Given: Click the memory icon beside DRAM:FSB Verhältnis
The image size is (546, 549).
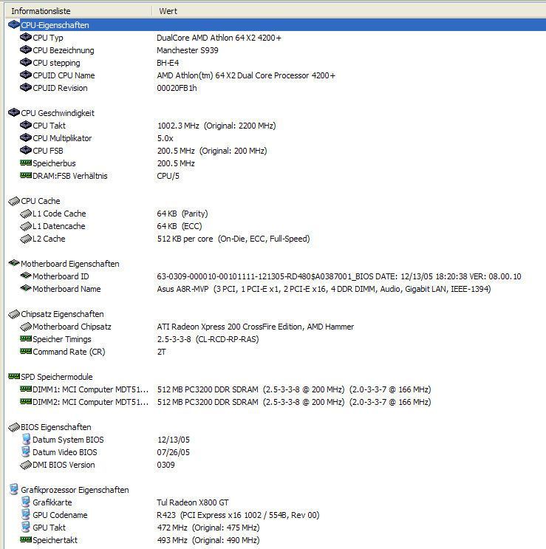Looking at the screenshot, I should click(26, 175).
